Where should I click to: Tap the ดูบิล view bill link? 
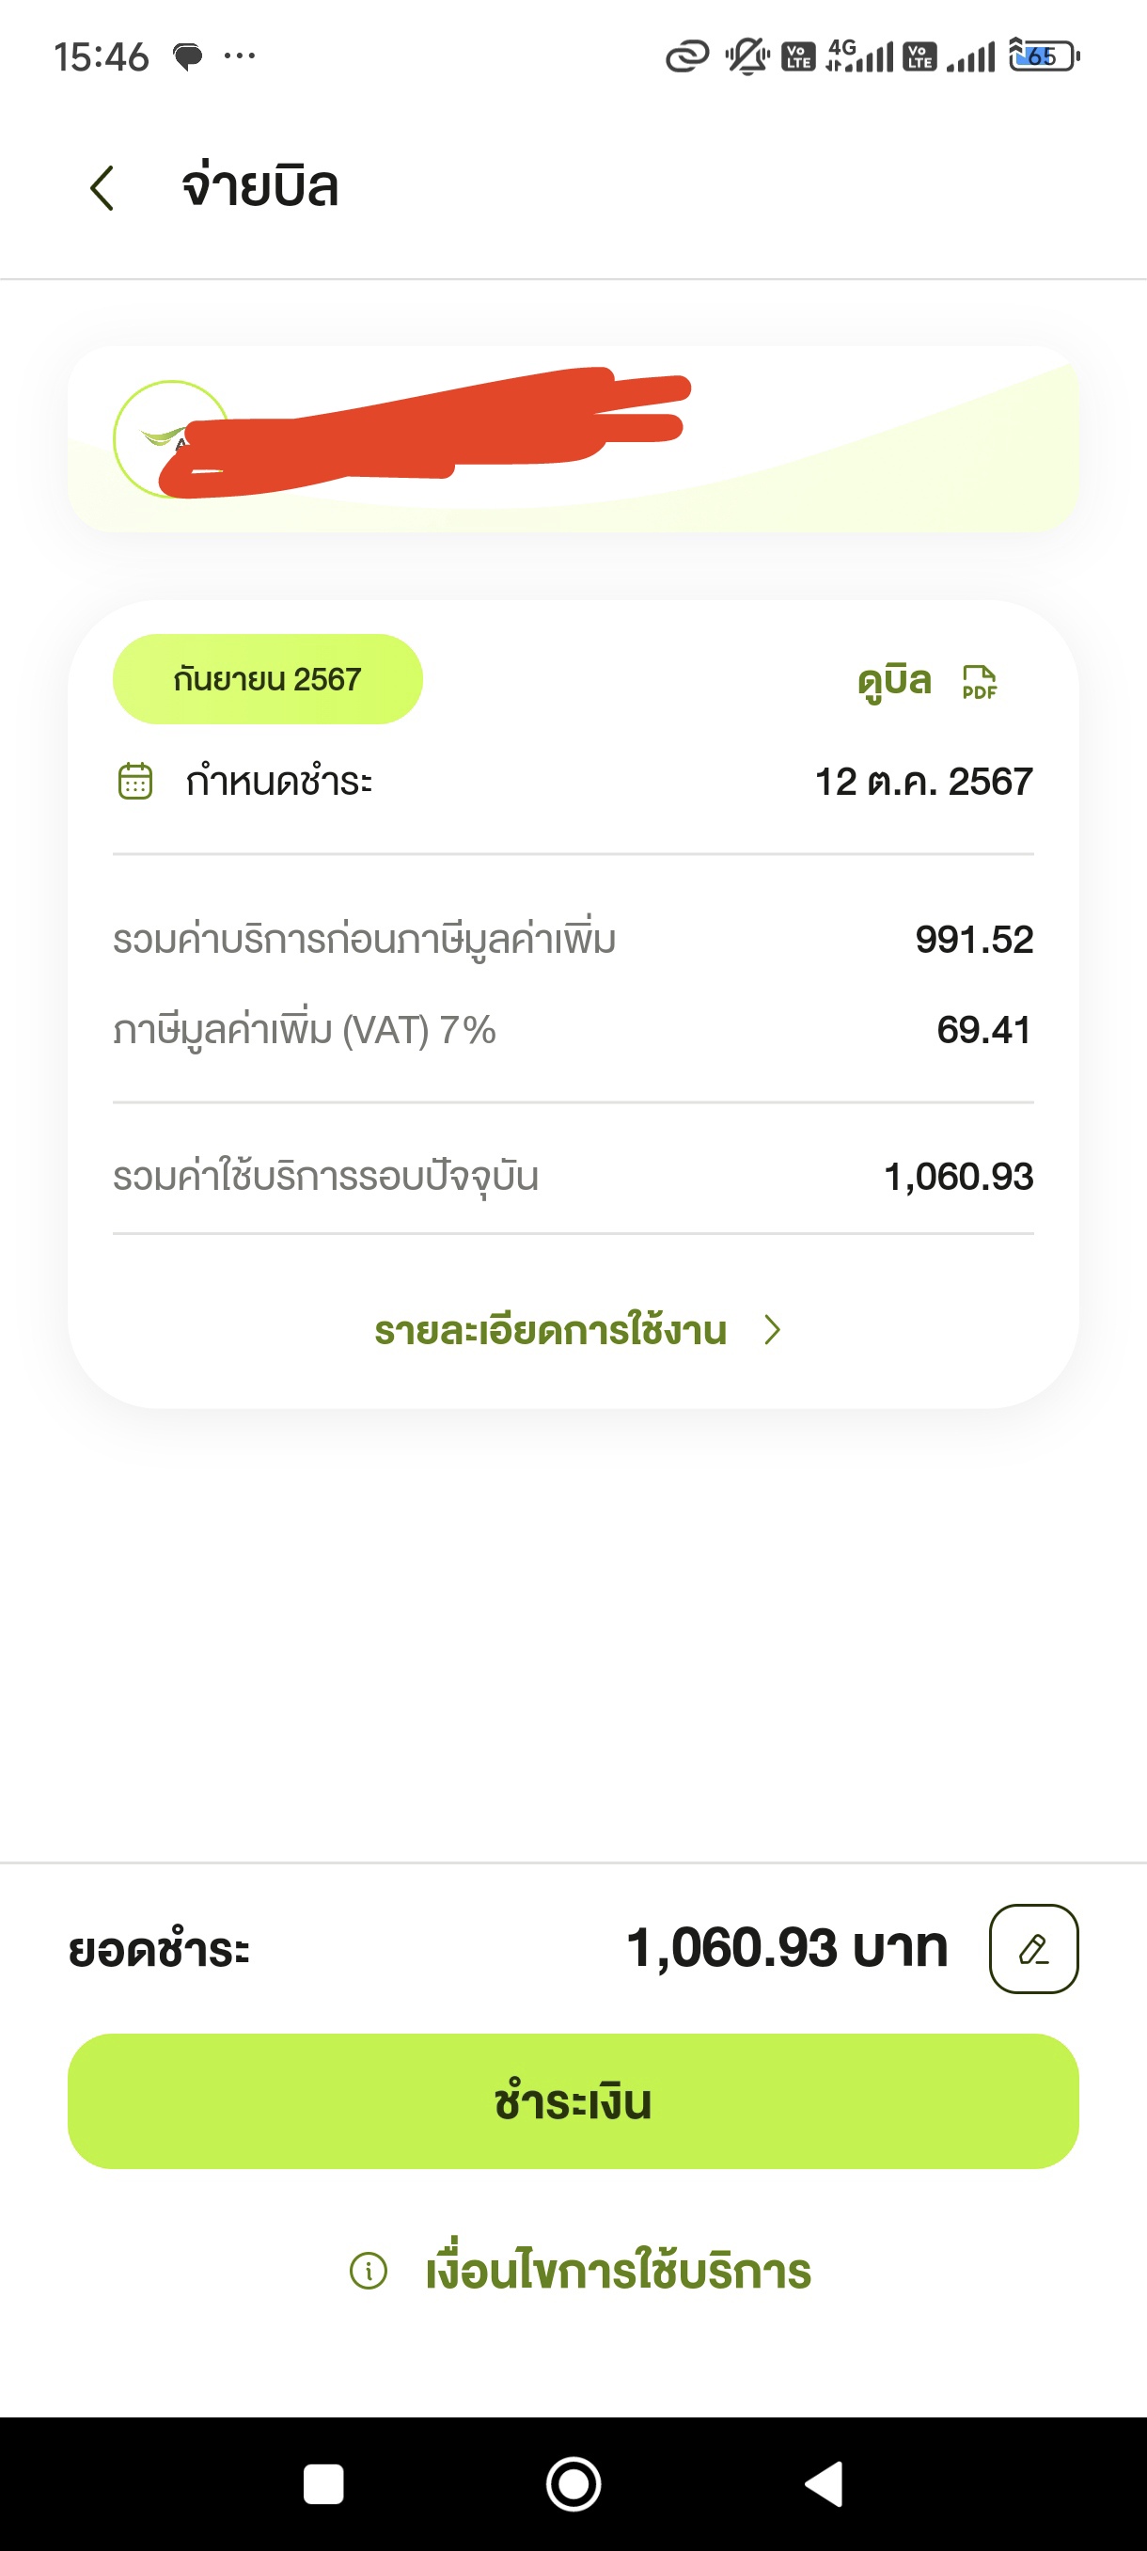[895, 681]
